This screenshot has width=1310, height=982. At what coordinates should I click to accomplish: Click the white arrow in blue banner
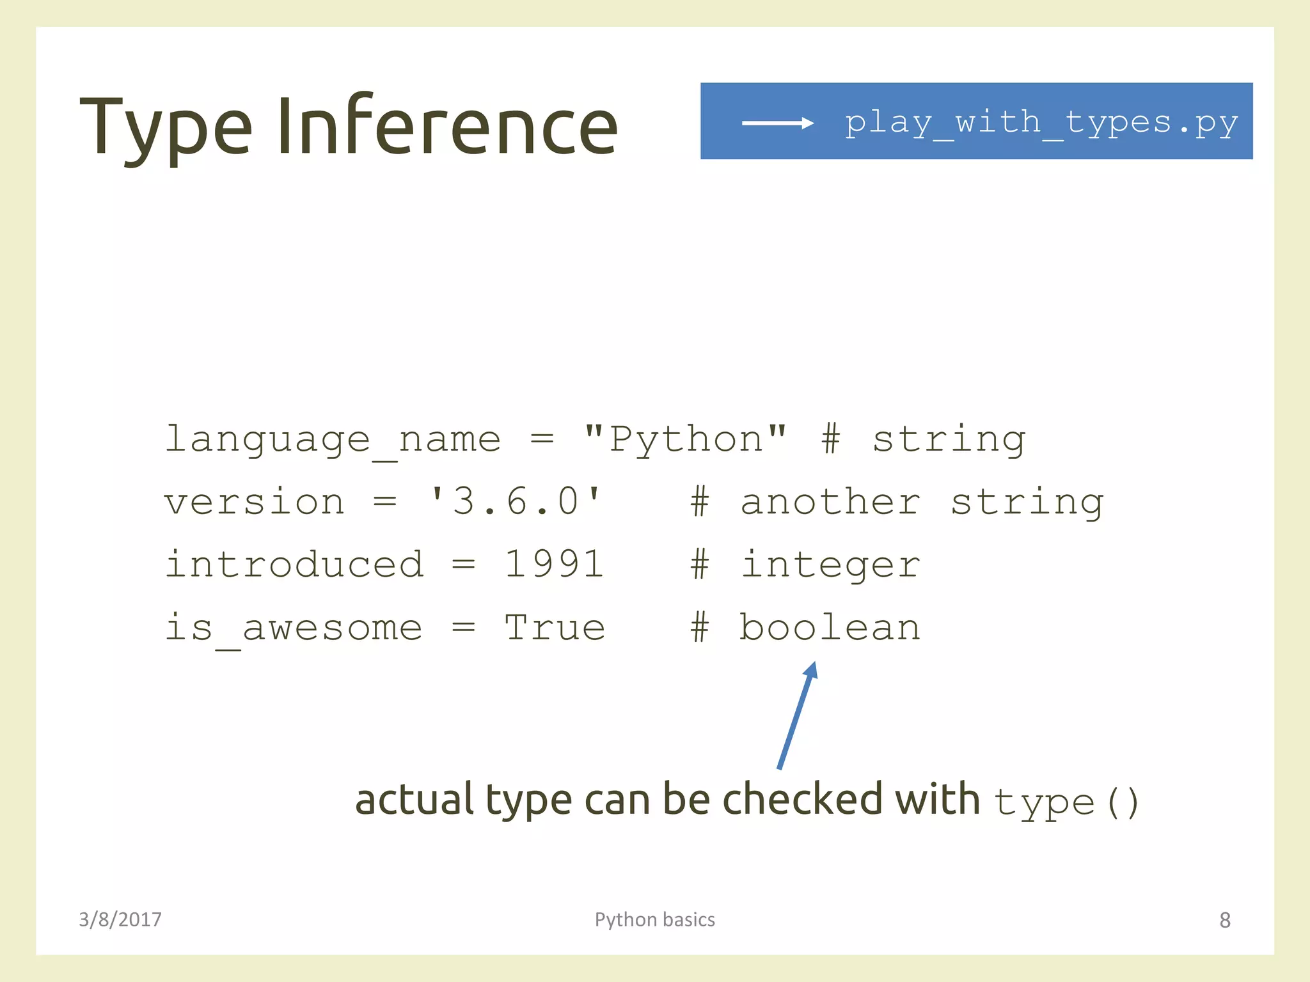777,123
